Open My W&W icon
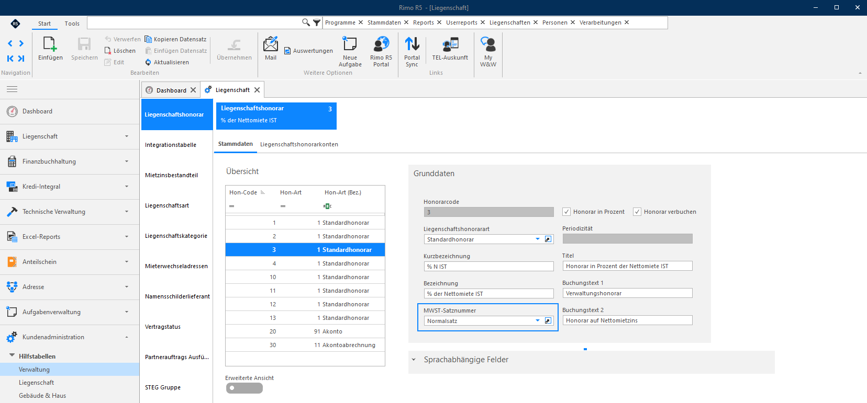The image size is (867, 403). click(x=488, y=44)
